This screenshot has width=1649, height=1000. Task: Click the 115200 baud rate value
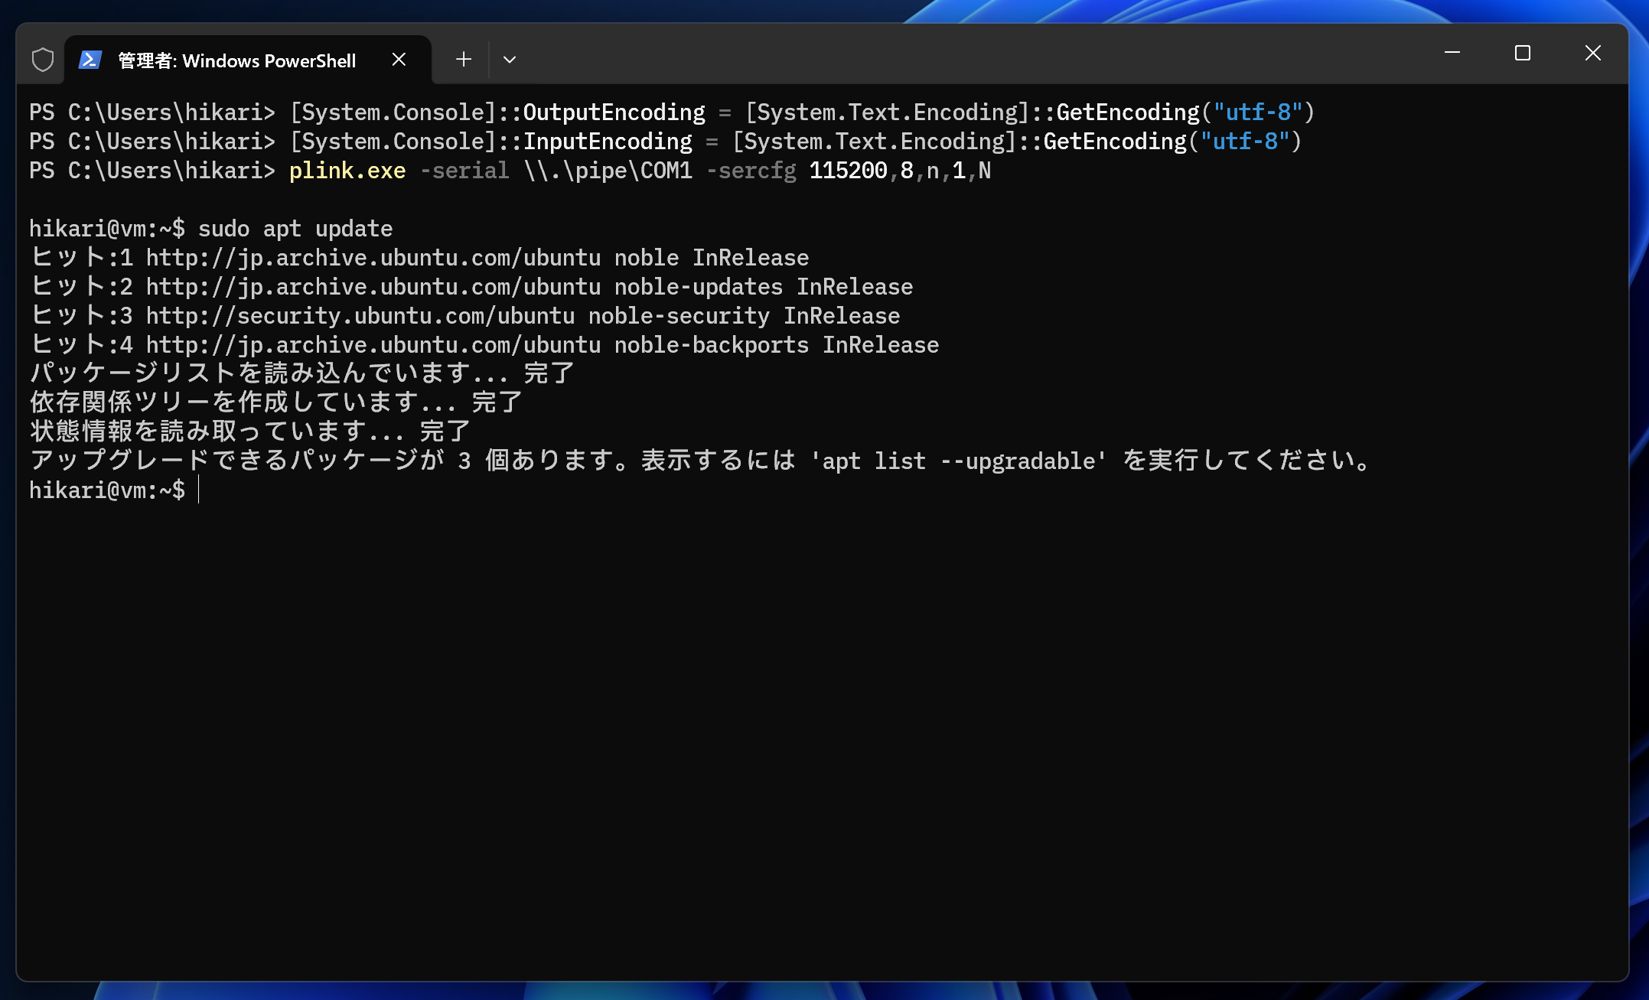(846, 171)
